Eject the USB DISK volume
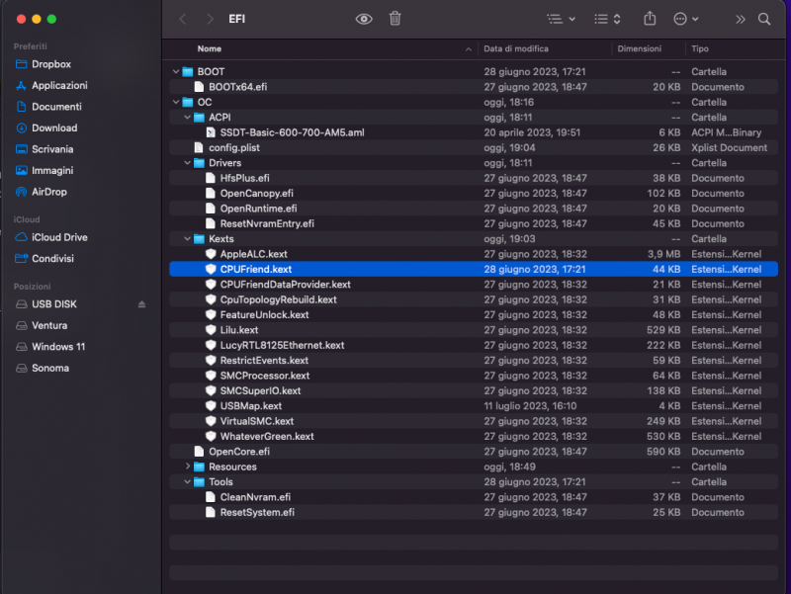 pos(141,304)
